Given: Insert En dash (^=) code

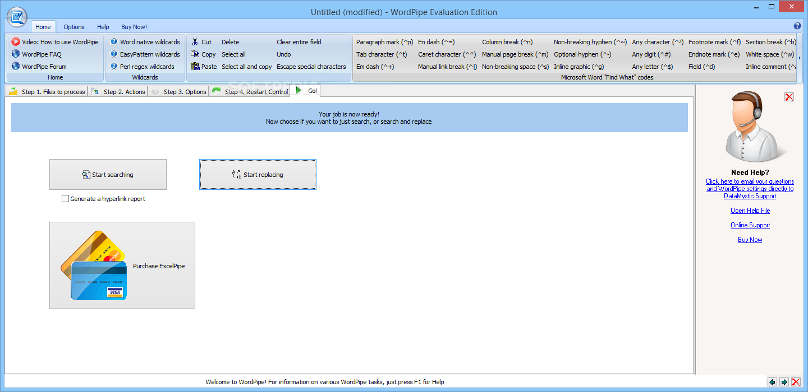Looking at the screenshot, I should (x=436, y=42).
